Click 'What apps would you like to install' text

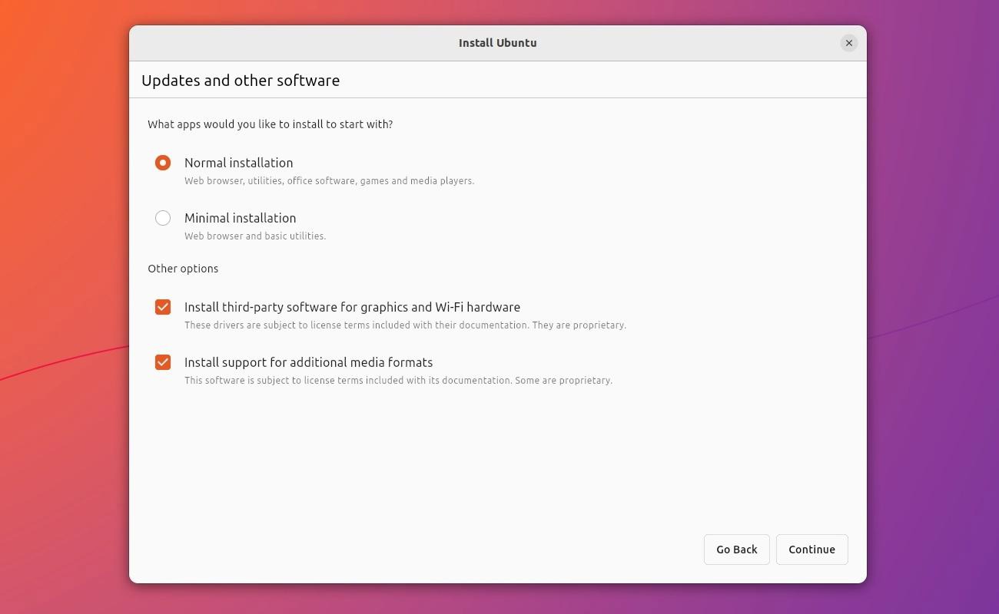pos(270,124)
